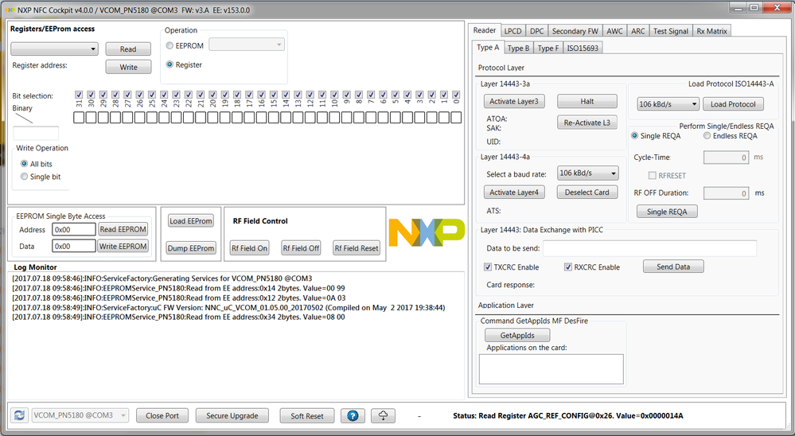Open the AWC tab
Screen dimensions: 795x436
pos(614,31)
